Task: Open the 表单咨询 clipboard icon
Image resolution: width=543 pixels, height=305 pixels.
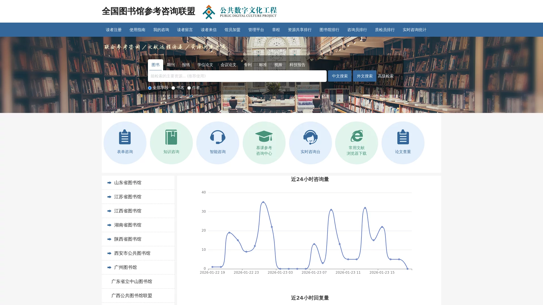Action: 125,137
